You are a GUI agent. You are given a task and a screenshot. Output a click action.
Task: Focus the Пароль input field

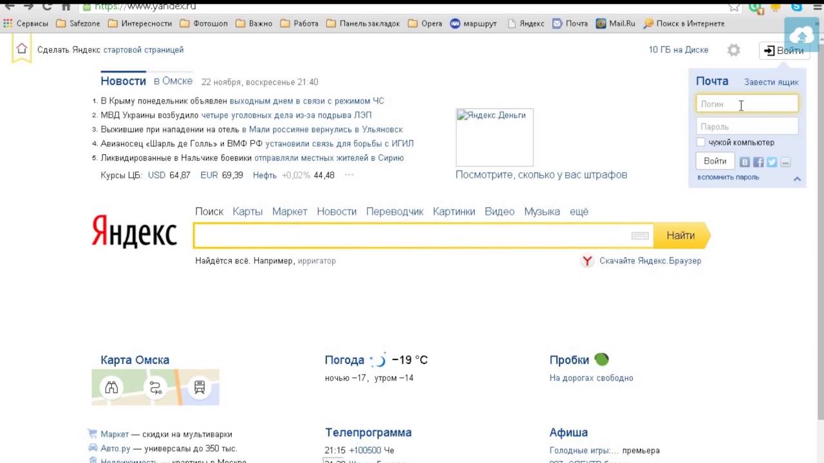(x=747, y=127)
